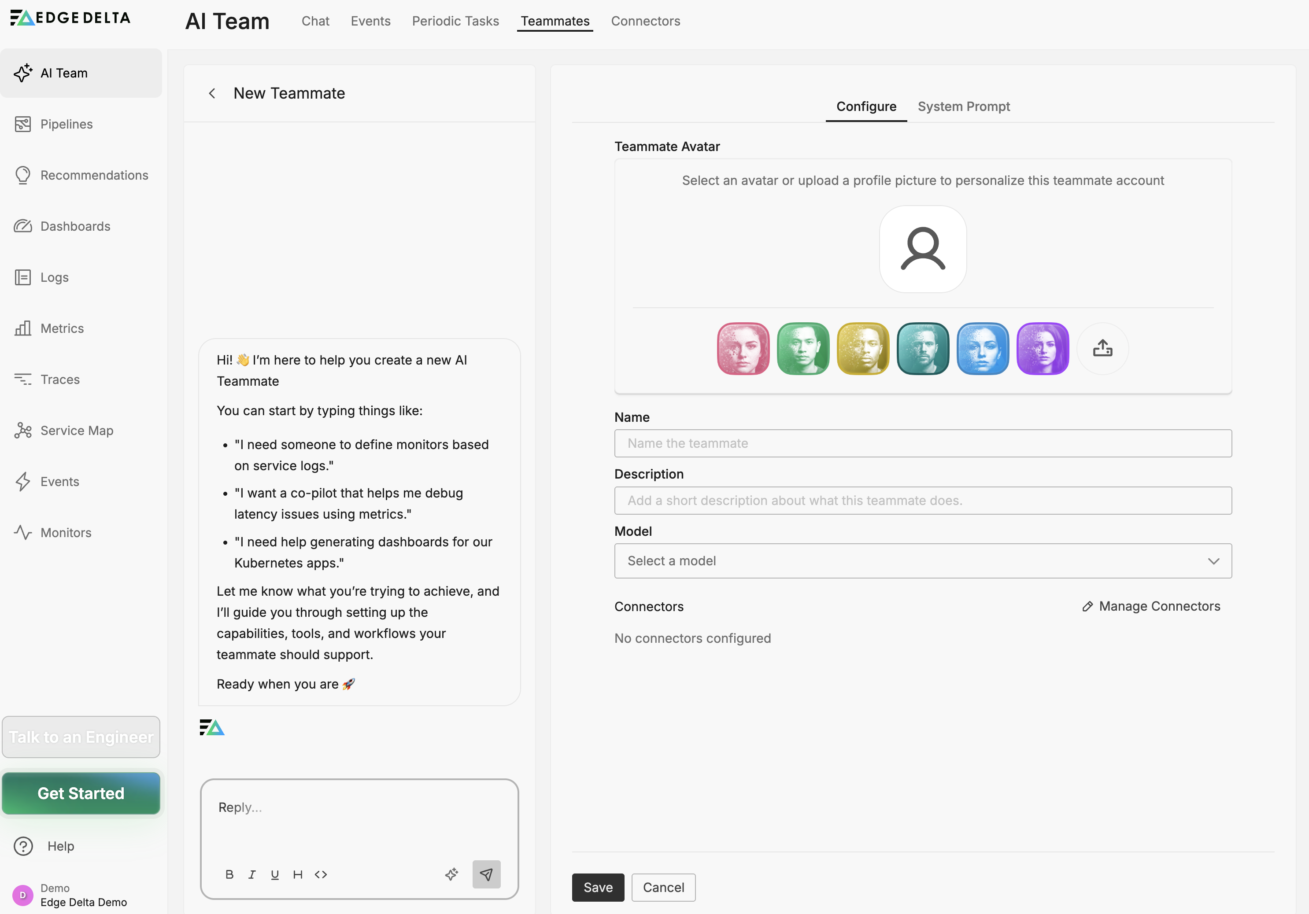This screenshot has width=1309, height=914.
Task: Click Manage Connectors
Action: 1152,606
